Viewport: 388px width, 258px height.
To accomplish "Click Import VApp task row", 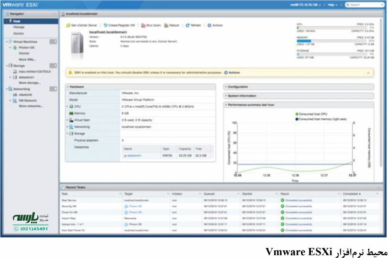I will coord(220,218).
